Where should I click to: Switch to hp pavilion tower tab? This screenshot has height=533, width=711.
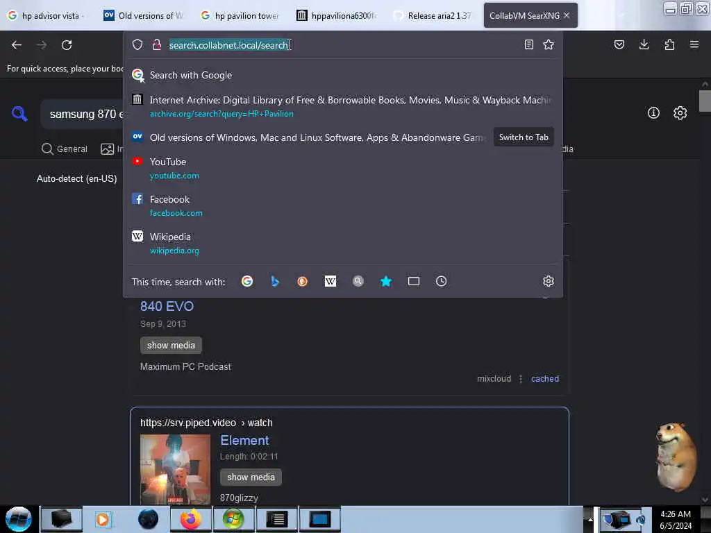coord(241,15)
